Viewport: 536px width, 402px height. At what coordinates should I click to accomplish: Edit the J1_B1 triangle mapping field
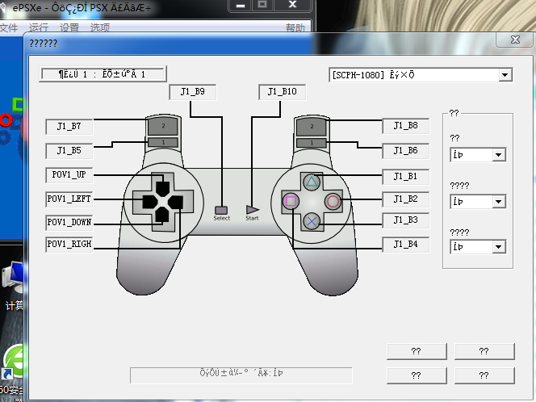[405, 177]
